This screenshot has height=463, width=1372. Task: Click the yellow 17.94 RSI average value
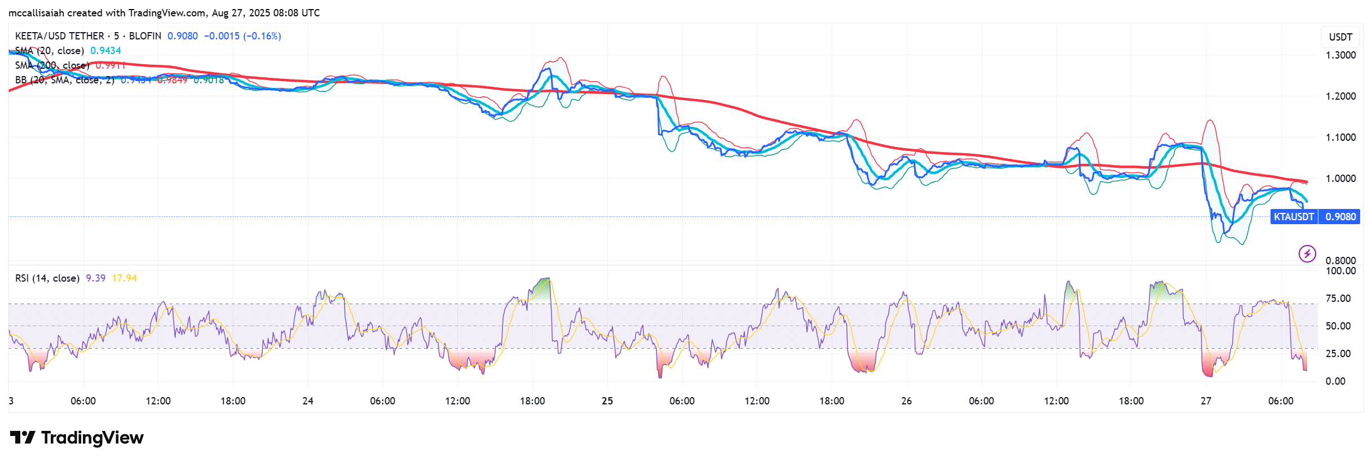coord(124,278)
